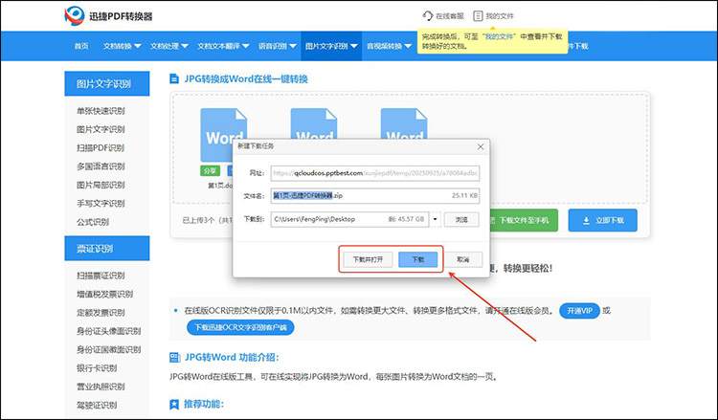Viewport: 718px width, 420px height.
Task: Open 首页 in navigation bar
Action: pos(81,46)
